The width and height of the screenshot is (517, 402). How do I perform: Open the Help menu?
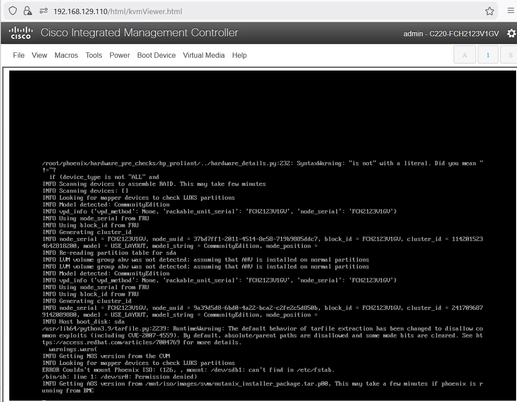239,55
